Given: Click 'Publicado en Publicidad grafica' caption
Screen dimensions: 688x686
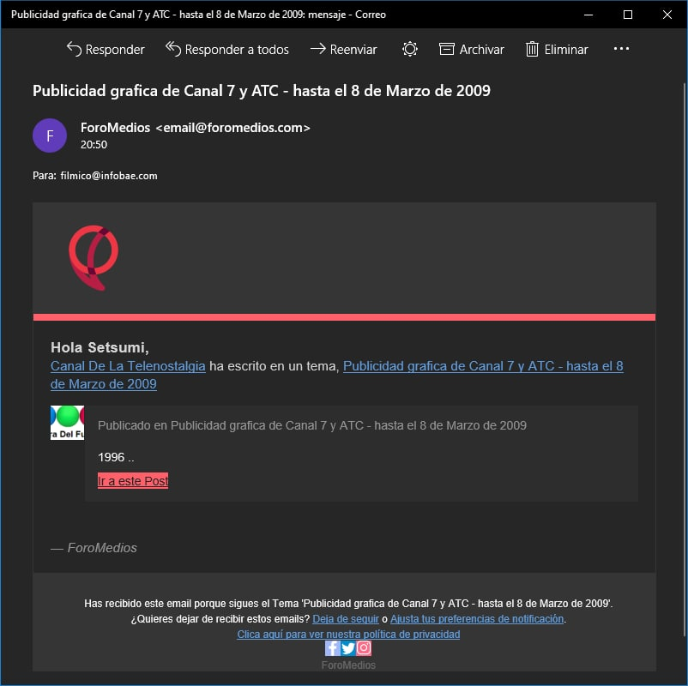Looking at the screenshot, I should tap(312, 425).
